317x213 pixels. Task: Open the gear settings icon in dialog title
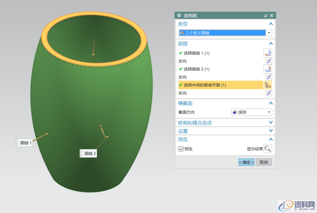click(179, 16)
